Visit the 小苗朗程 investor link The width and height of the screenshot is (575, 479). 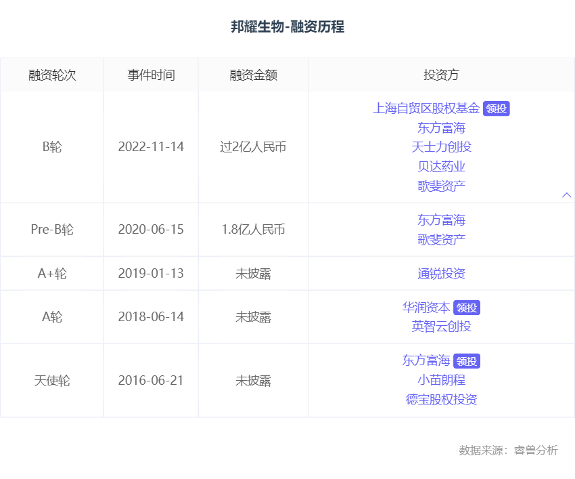[441, 380]
